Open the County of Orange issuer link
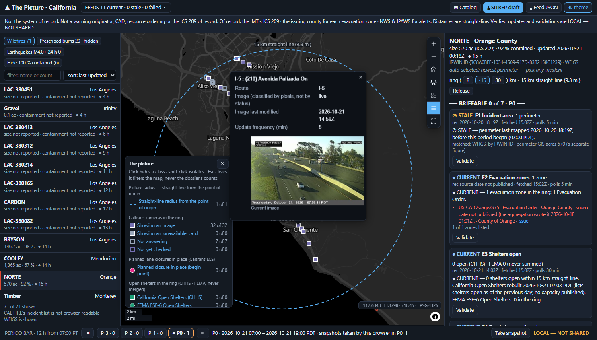The width and height of the screenshot is (597, 340). pyautogui.click(x=524, y=221)
